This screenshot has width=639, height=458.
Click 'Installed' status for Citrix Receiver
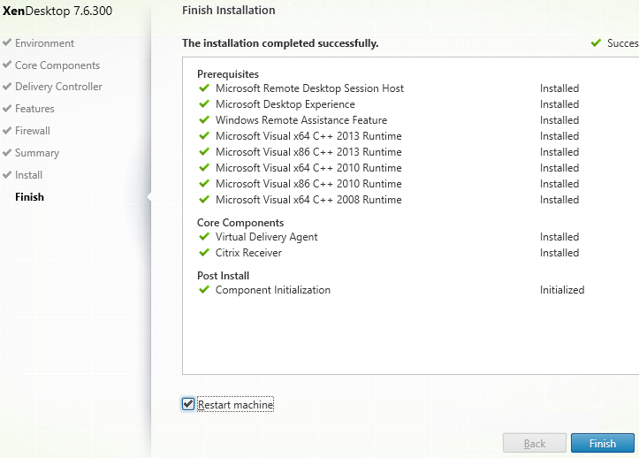click(x=559, y=253)
